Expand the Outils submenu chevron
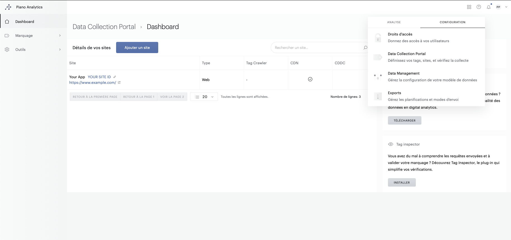Image resolution: width=511 pixels, height=240 pixels. 60,49
